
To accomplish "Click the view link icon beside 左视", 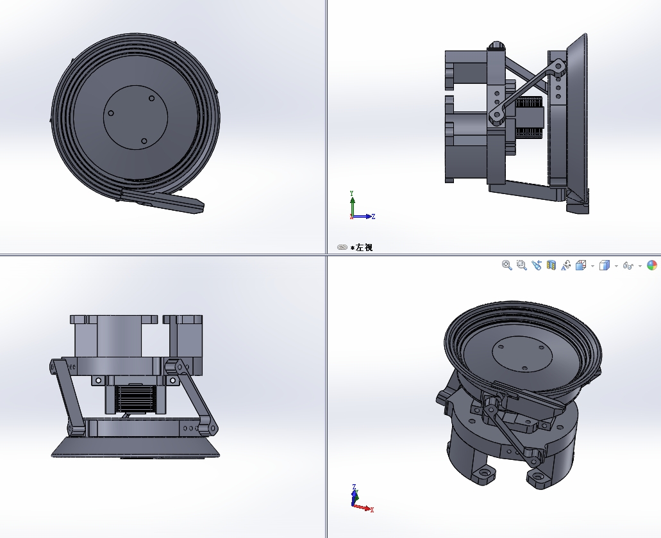I will point(342,247).
